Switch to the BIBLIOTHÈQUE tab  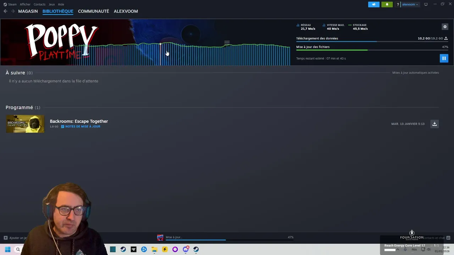pos(58,11)
